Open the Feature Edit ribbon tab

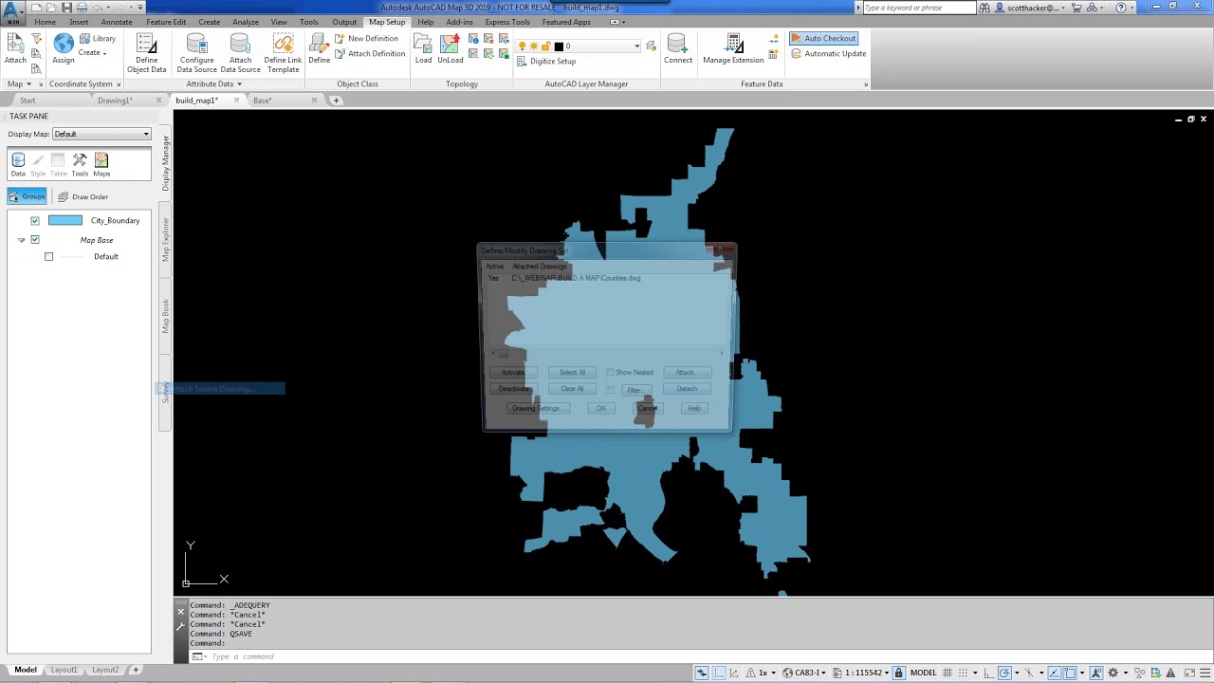166,22
